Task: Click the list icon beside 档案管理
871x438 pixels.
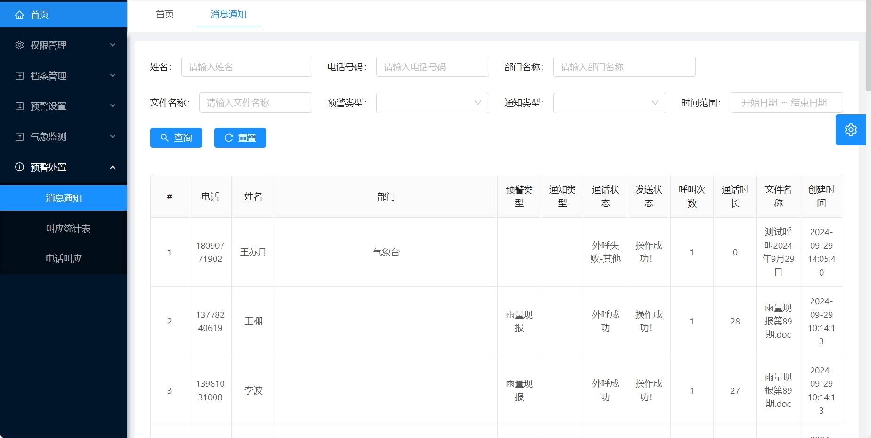Action: pyautogui.click(x=19, y=75)
